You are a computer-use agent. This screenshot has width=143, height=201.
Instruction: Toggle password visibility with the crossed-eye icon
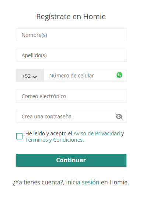pyautogui.click(x=119, y=117)
